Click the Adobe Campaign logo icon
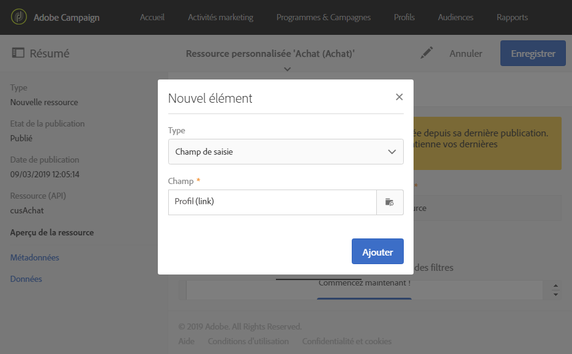 20,17
